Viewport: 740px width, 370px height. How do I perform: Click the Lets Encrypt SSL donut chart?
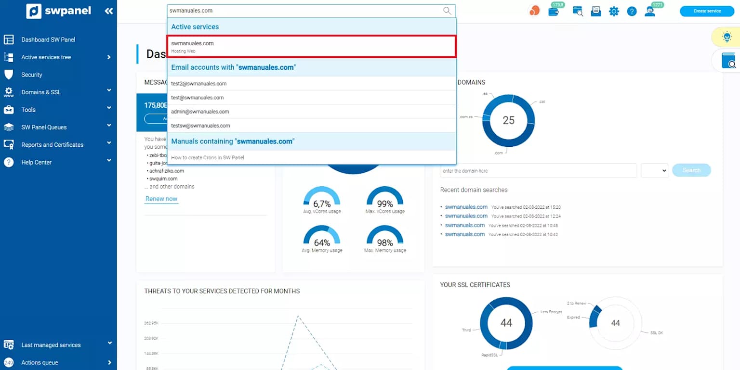coord(506,323)
